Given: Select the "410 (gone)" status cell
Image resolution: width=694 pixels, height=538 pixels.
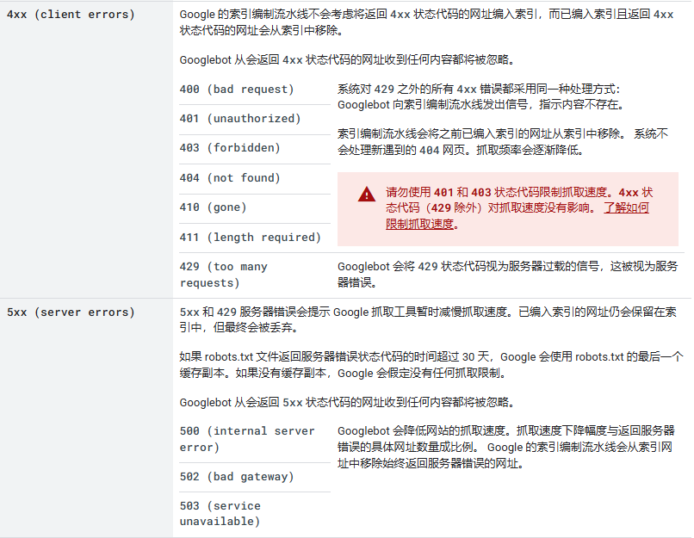Looking at the screenshot, I should pos(213,207).
